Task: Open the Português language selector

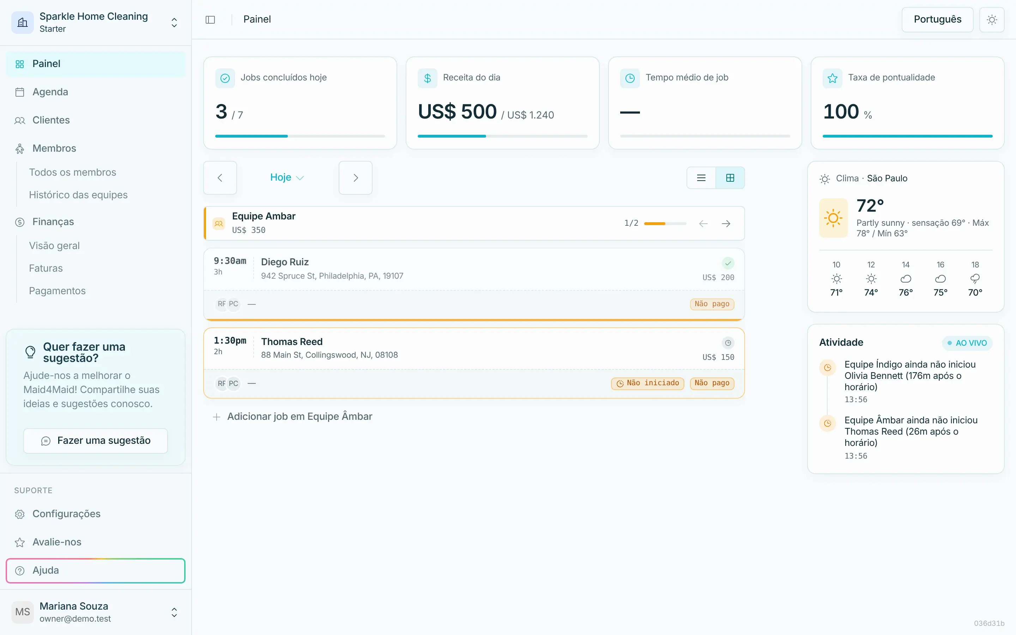Action: point(937,20)
